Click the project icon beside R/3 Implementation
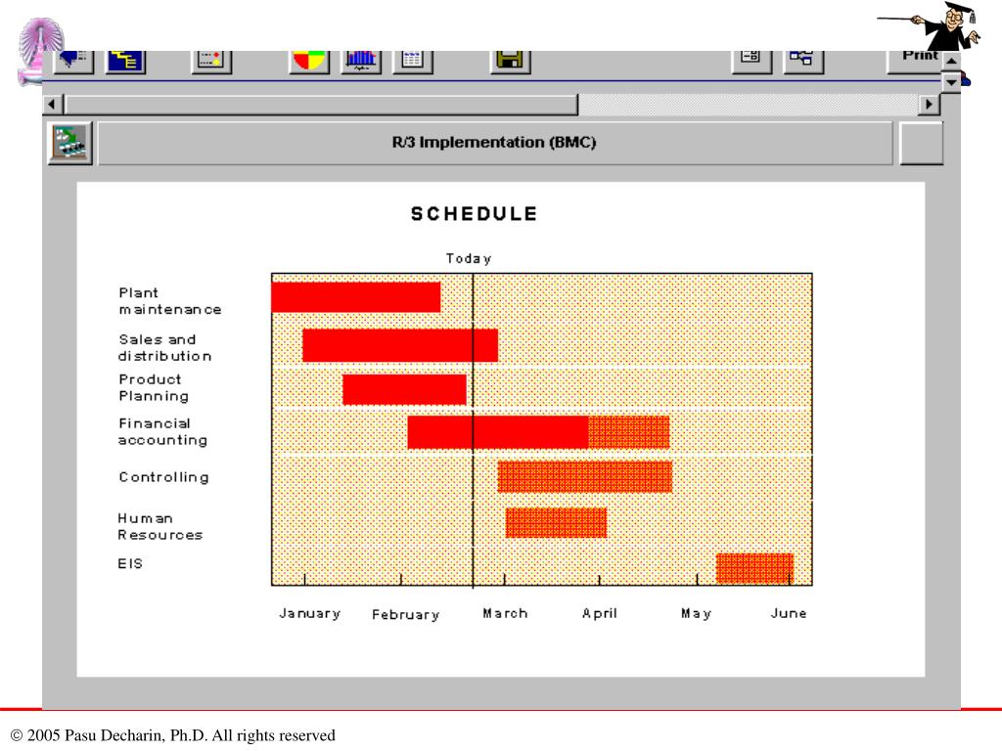 pyautogui.click(x=70, y=143)
